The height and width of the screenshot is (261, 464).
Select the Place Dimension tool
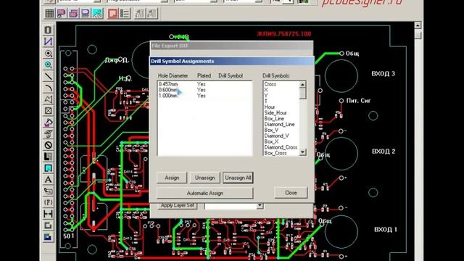point(49,214)
